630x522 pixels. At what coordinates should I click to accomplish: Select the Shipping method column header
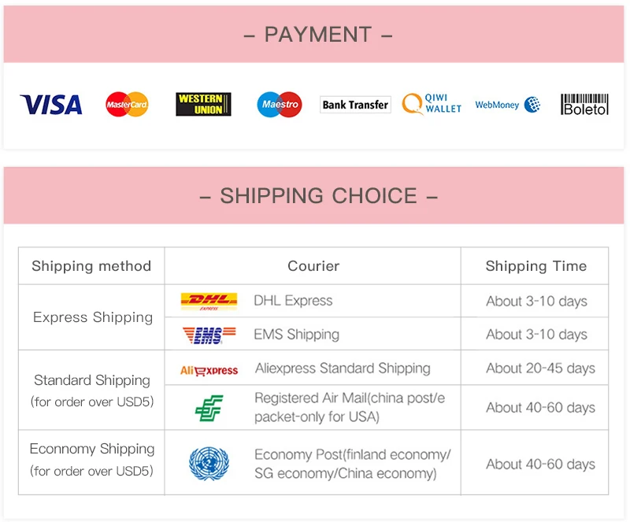point(91,266)
